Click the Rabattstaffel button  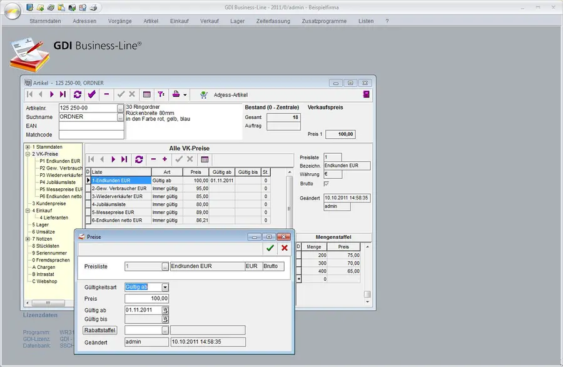point(100,330)
